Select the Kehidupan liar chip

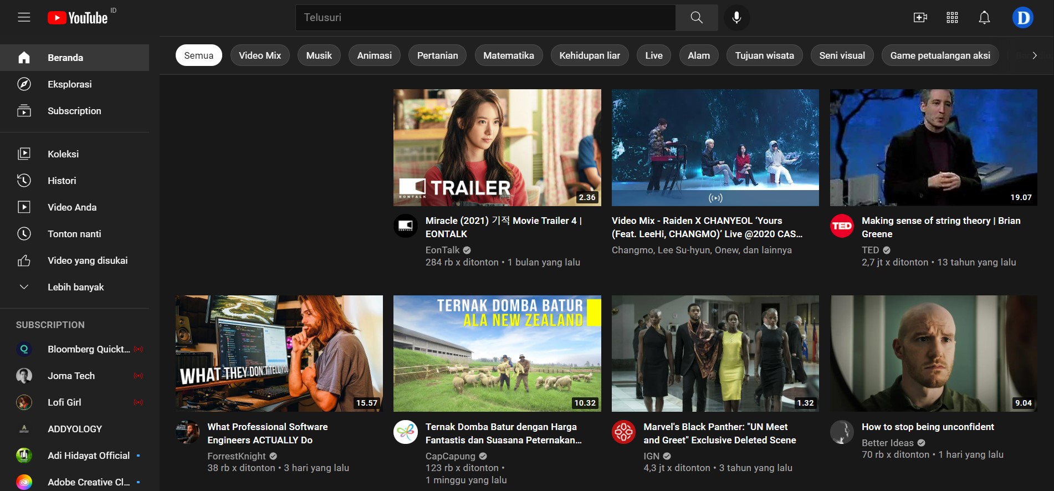pos(590,55)
